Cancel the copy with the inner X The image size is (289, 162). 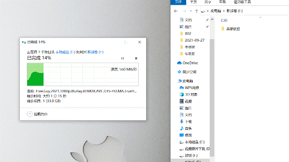click(136, 59)
